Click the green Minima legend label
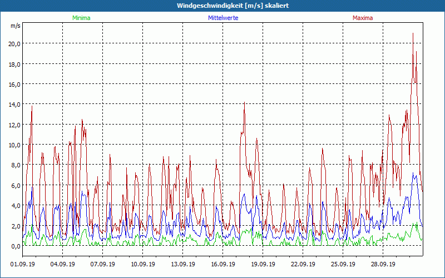This screenshot has width=445, height=278. 81,18
